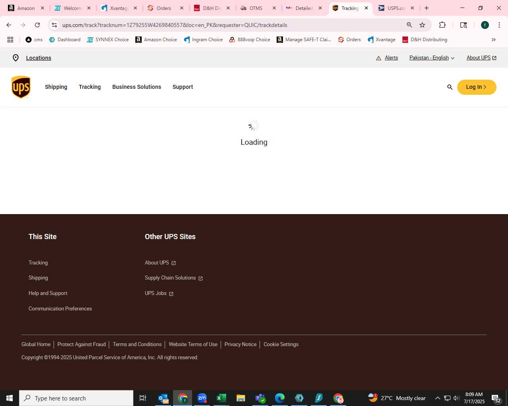Image resolution: width=508 pixels, height=406 pixels.
Task: Click the Alerts warning triangle icon
Action: pyautogui.click(x=378, y=58)
